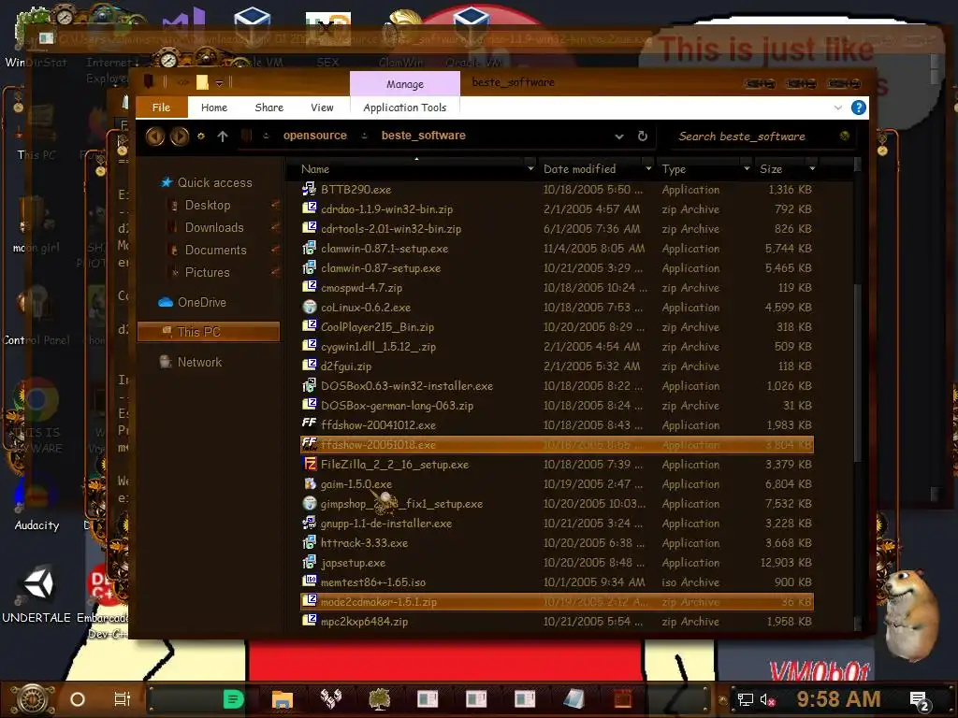Click the Manage contextual tab

[404, 83]
